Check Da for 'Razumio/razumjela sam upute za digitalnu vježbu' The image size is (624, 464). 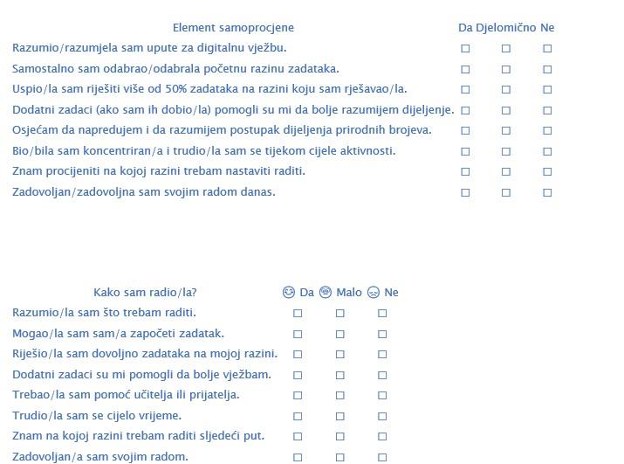click(x=465, y=49)
